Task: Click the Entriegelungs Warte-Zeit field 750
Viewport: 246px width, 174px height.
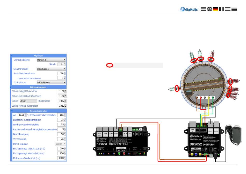Action: pos(62,154)
